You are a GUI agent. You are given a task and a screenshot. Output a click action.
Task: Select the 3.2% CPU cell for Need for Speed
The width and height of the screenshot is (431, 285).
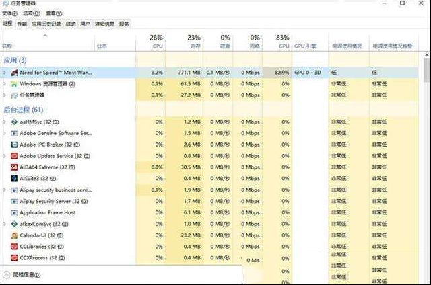tap(151, 73)
